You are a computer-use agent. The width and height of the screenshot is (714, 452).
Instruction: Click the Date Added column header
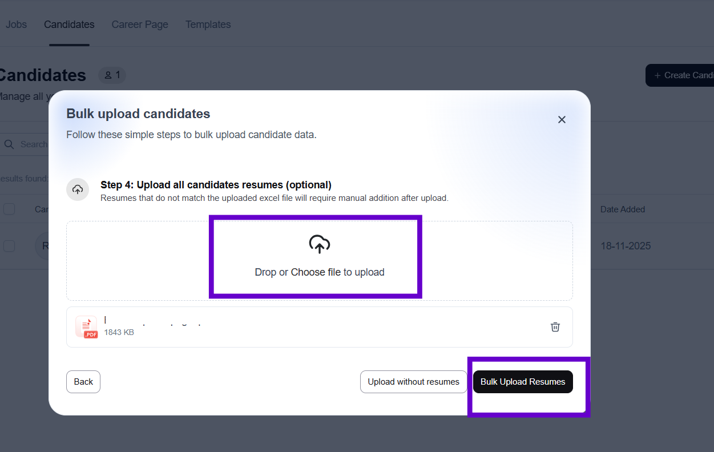click(623, 209)
